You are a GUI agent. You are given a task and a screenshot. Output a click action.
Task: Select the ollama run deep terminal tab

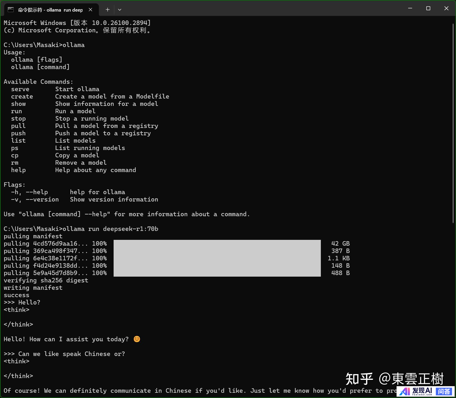click(52, 10)
